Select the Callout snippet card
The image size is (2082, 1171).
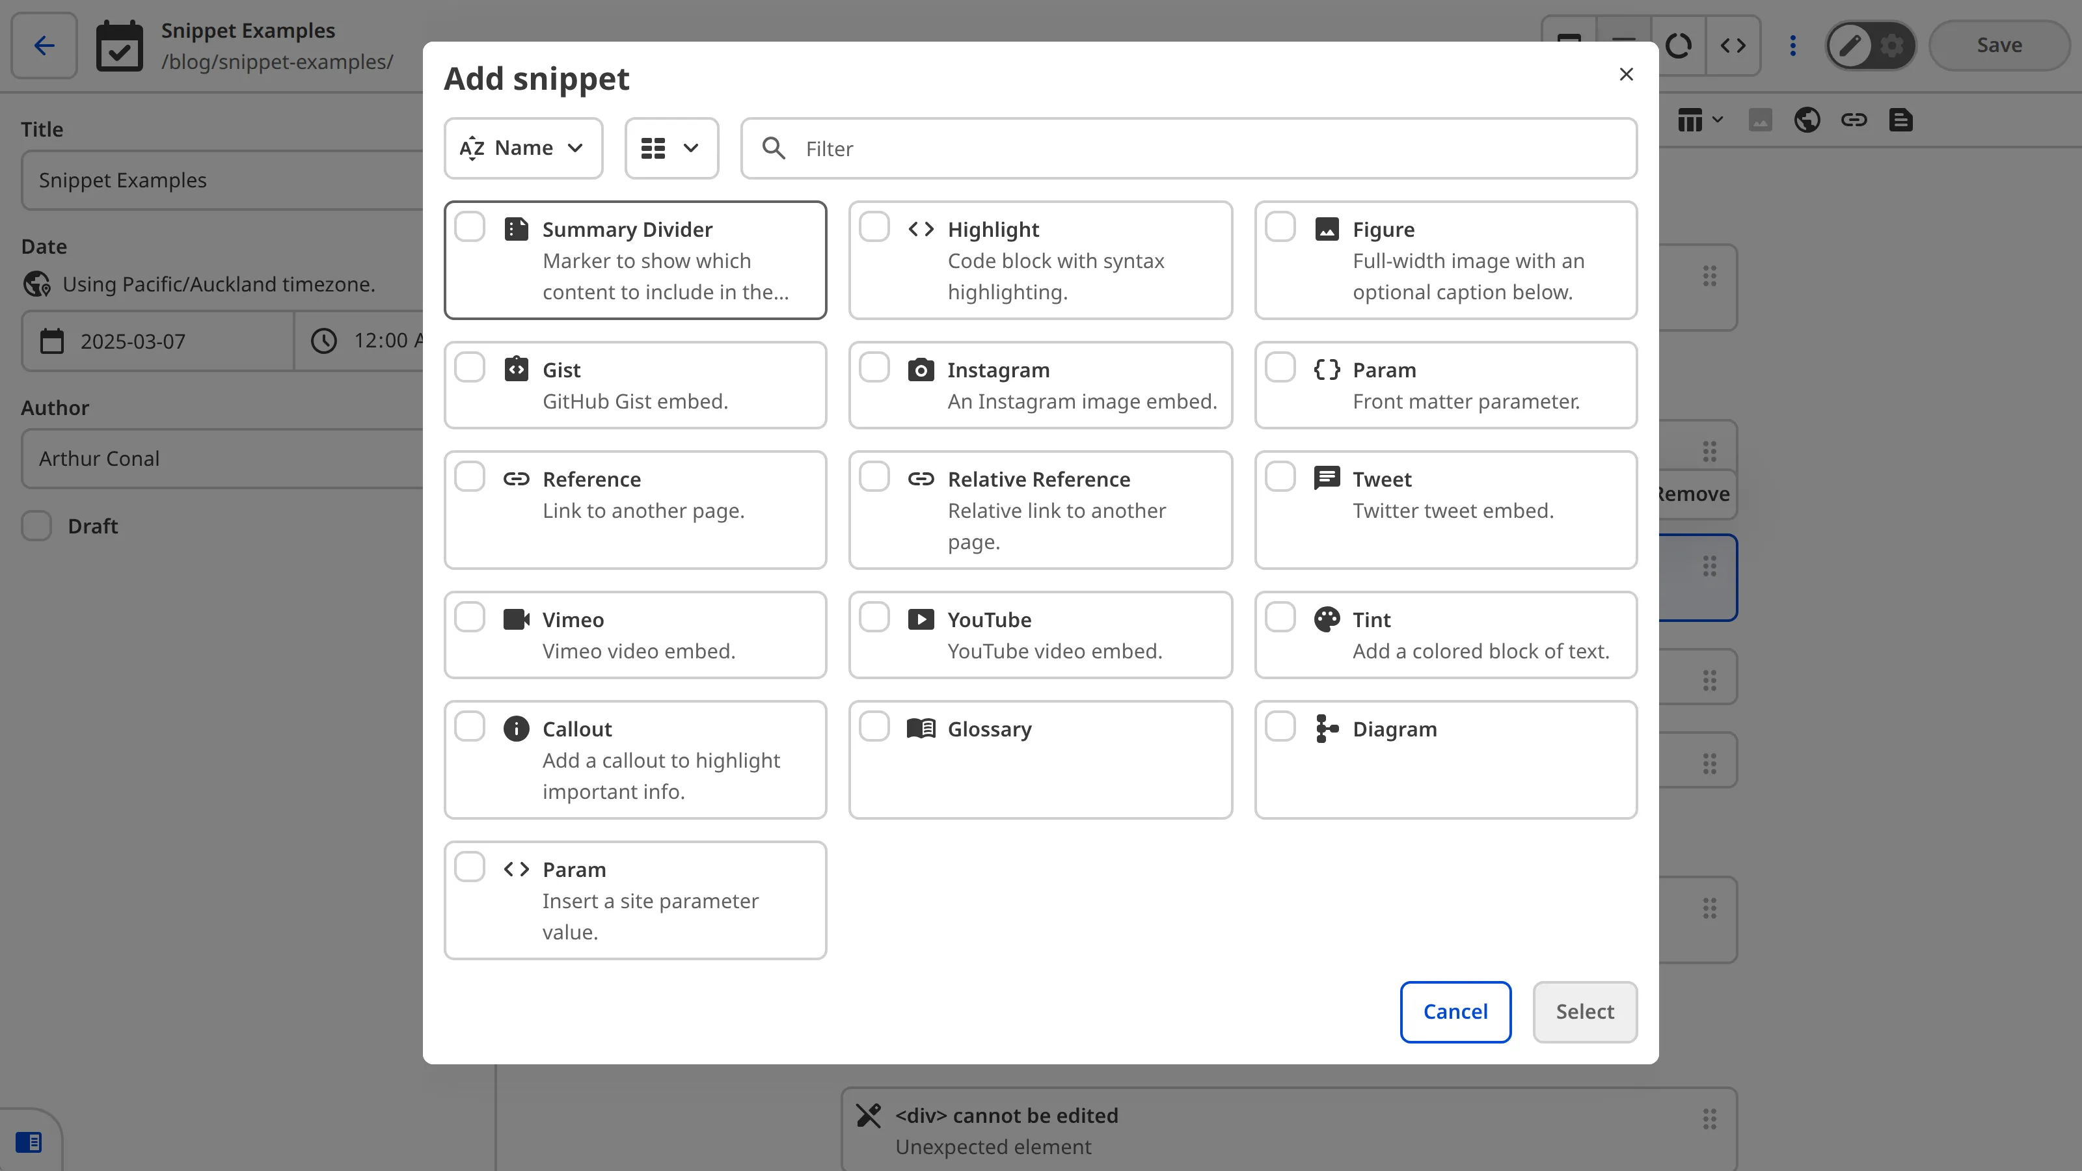pyautogui.click(x=635, y=760)
